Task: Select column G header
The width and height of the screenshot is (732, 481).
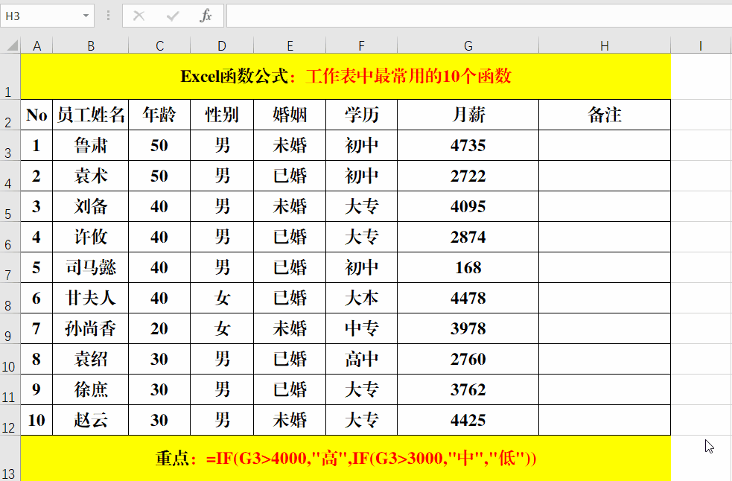Action: tap(468, 45)
